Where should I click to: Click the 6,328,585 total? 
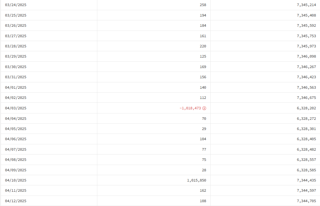306,170
